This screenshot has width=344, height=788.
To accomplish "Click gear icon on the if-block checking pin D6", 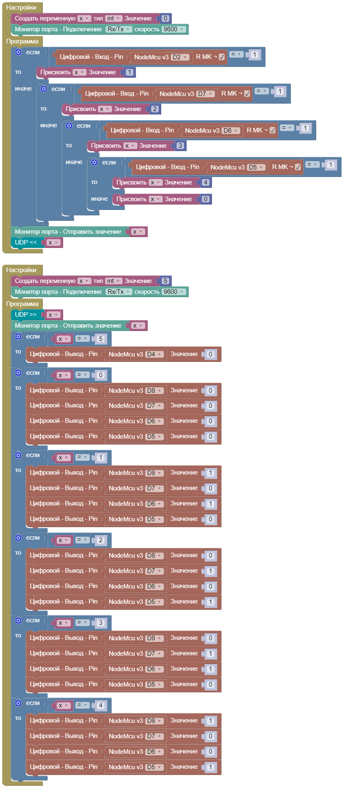I will pos(69,126).
